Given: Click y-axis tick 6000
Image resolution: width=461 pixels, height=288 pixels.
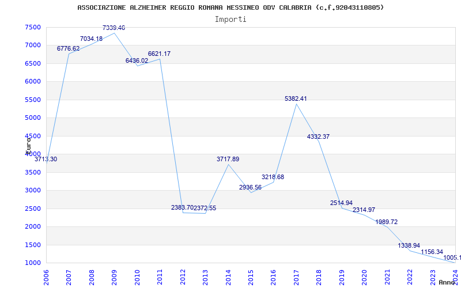Looking at the screenshot, I should point(33,82).
